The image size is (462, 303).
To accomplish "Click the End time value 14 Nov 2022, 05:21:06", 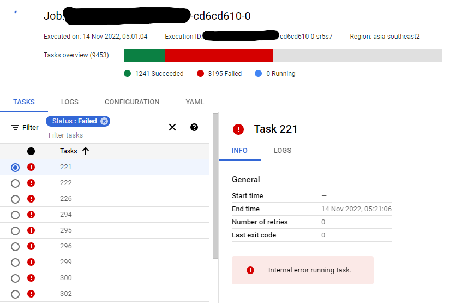I will (x=356, y=209).
